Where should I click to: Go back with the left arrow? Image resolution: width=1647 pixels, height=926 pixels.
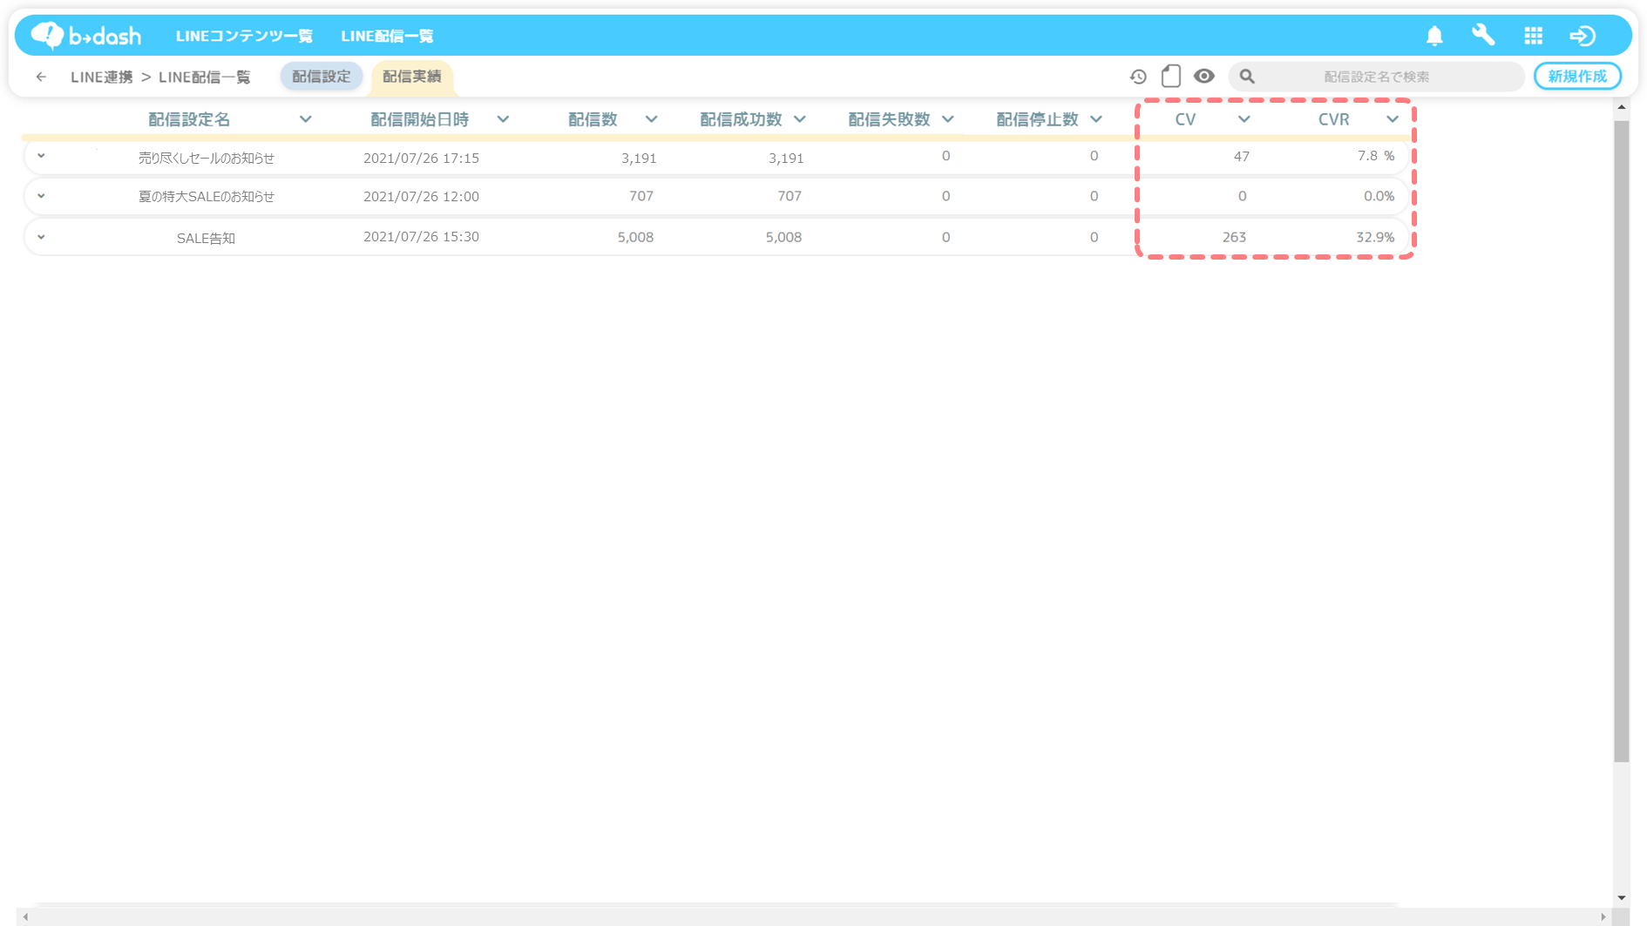41,77
